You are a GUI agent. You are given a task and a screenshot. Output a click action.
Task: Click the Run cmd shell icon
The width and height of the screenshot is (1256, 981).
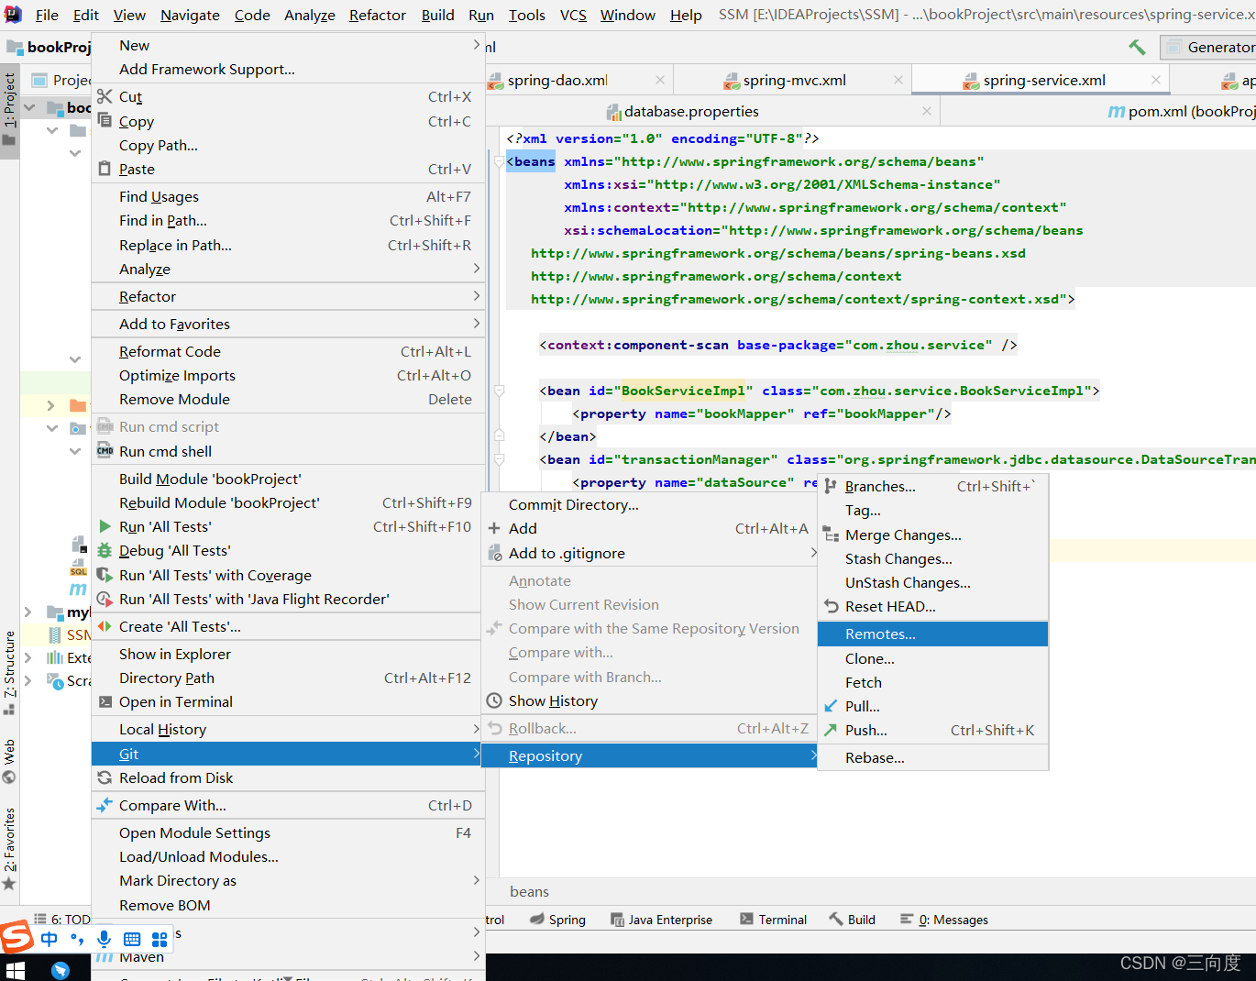(x=105, y=450)
